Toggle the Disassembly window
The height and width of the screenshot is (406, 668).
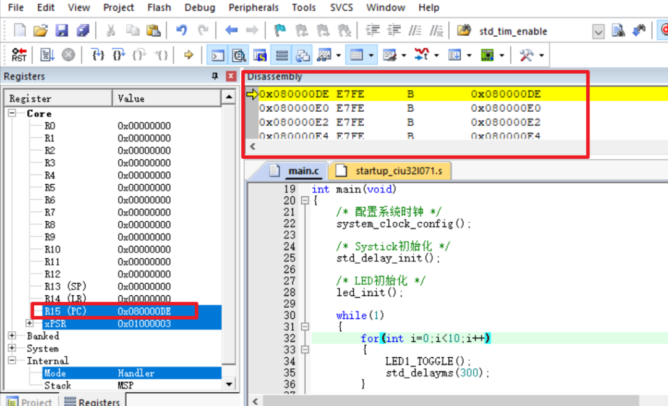239,56
